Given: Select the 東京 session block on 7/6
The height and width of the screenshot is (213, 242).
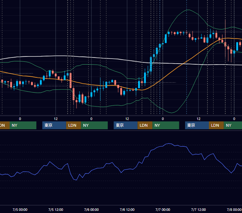Looking at the screenshot, I should [126, 125].
